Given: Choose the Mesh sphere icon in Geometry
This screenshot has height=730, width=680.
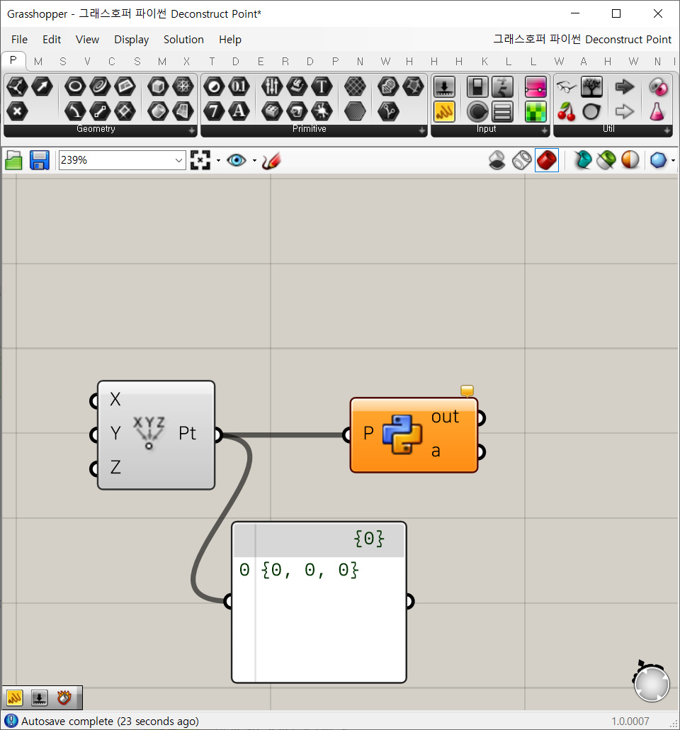Looking at the screenshot, I should tap(183, 86).
